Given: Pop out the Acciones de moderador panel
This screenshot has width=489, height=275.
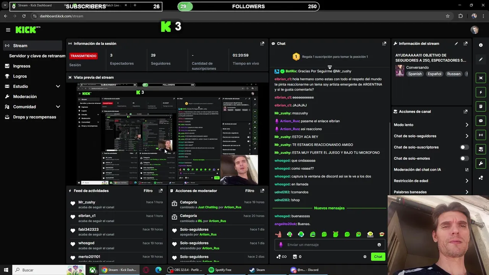Looking at the screenshot, I should coord(262,191).
